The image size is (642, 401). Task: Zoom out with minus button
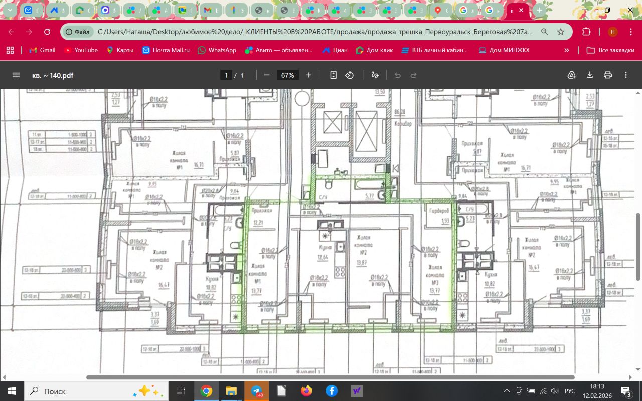pyautogui.click(x=267, y=75)
